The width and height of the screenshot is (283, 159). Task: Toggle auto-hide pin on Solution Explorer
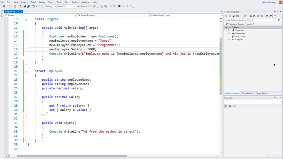point(278,12)
